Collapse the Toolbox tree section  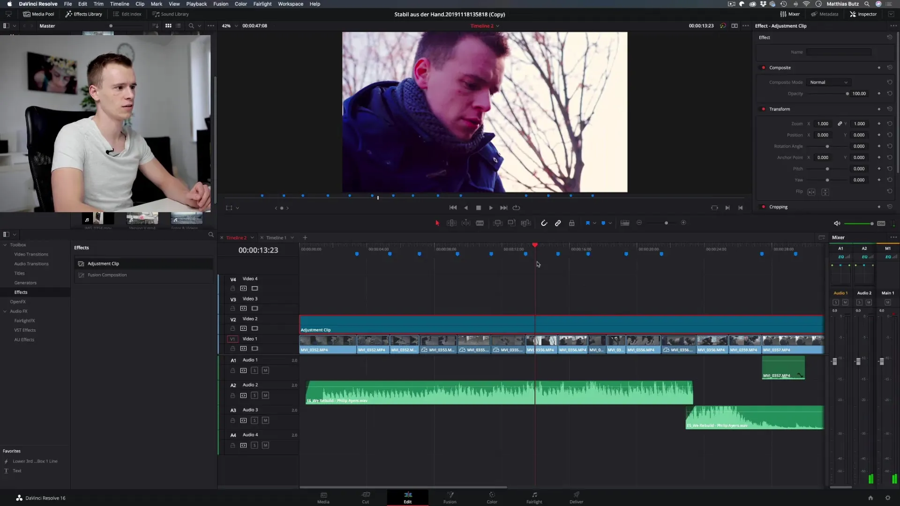pyautogui.click(x=5, y=245)
